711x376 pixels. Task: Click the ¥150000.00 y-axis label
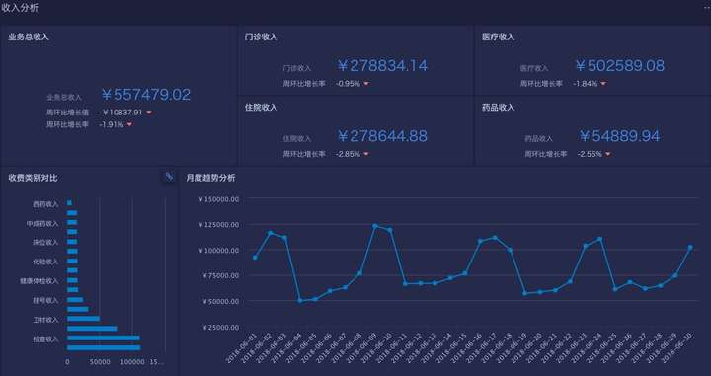pyautogui.click(x=218, y=199)
